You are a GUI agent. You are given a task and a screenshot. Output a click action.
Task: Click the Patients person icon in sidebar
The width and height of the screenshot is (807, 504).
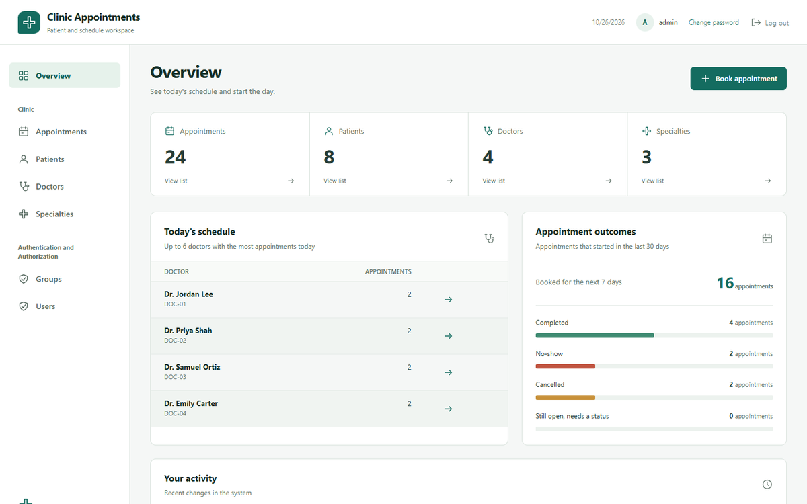point(24,159)
